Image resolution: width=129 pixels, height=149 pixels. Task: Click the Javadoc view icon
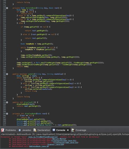(20, 130)
